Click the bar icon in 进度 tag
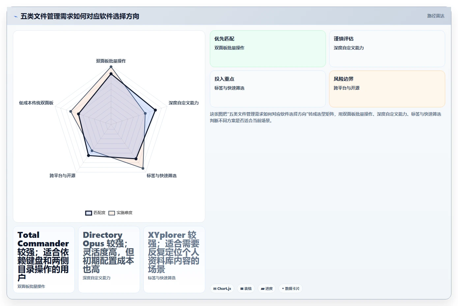This screenshot has height=306, width=458. pos(263,289)
